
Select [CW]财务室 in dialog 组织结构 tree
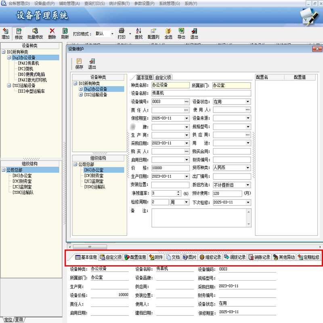pos(94,176)
